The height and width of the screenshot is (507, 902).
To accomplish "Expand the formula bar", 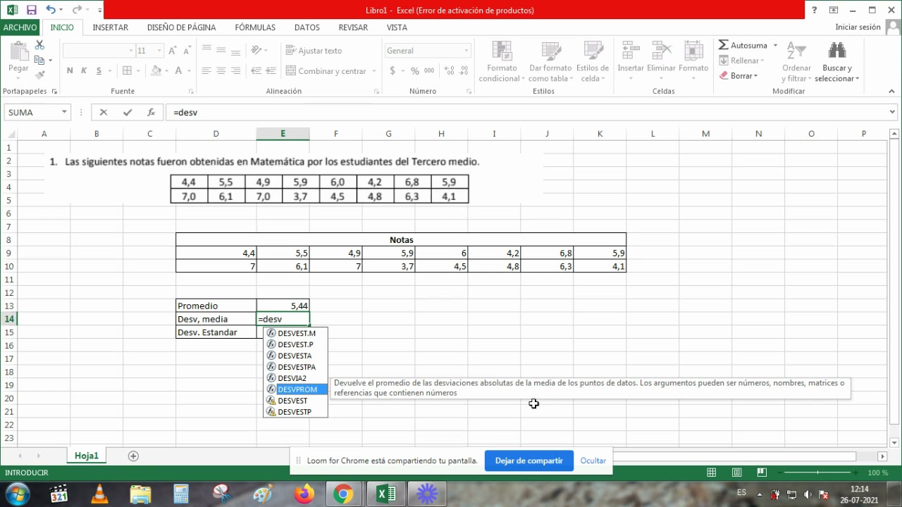I will (892, 112).
